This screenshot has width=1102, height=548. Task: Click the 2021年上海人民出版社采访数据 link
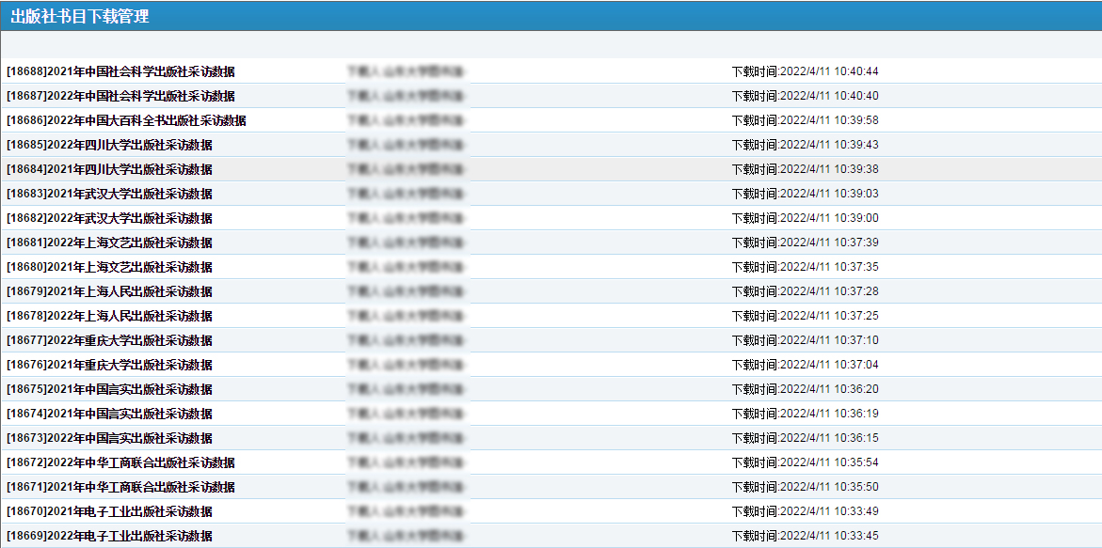(109, 291)
